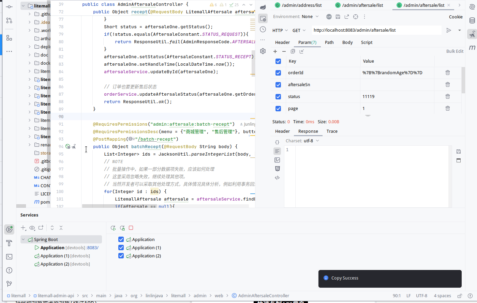Uncheck the orderId parameter checkbox
Image resolution: width=477 pixels, height=303 pixels.
click(278, 73)
